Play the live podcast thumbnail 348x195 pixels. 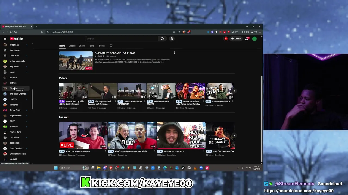coord(76,61)
